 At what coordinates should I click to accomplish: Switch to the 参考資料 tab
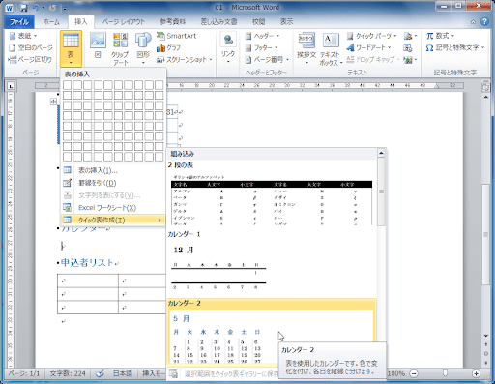point(173,22)
